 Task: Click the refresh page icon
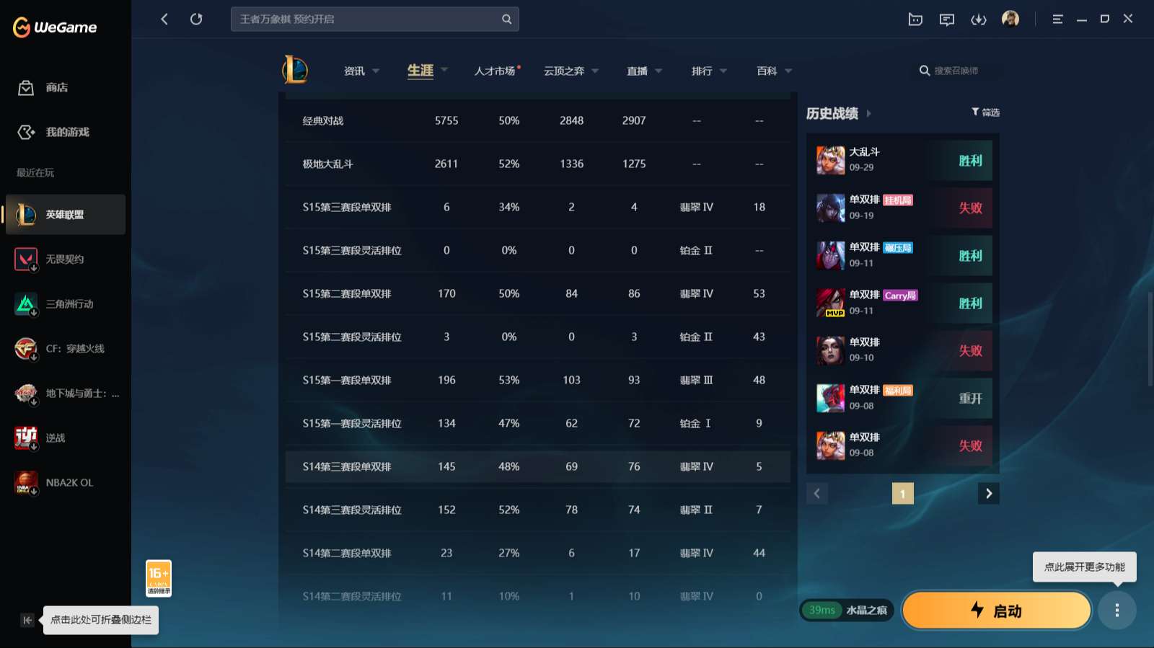coord(196,19)
